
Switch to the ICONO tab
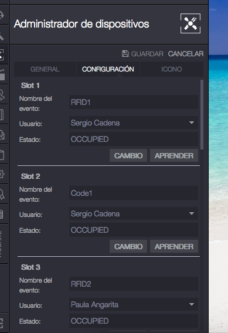click(x=172, y=69)
